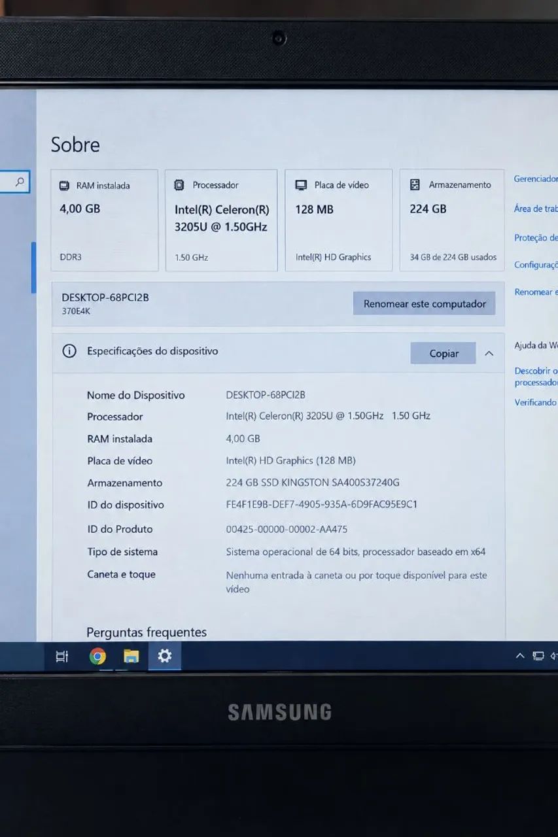
Task: Open the network icon in the system tray
Action: tap(538, 656)
